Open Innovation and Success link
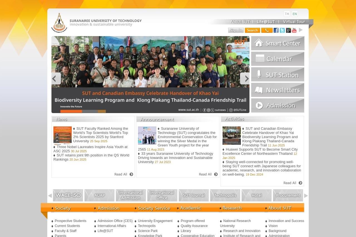Screen dimensions: 356x237 tap(286, 221)
